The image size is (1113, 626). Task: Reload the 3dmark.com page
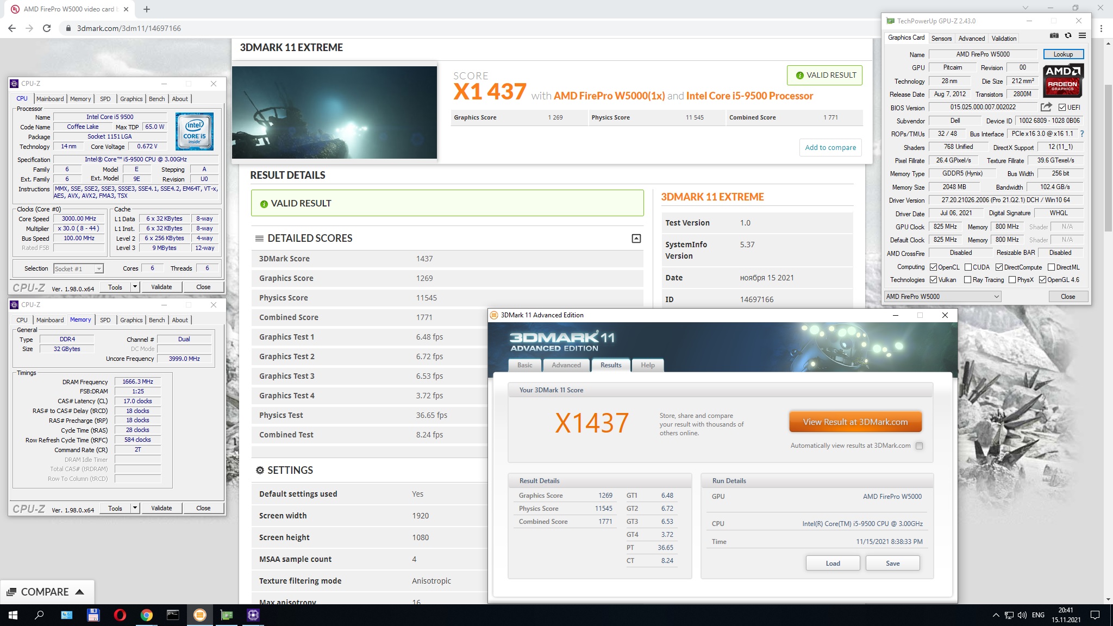click(x=47, y=28)
